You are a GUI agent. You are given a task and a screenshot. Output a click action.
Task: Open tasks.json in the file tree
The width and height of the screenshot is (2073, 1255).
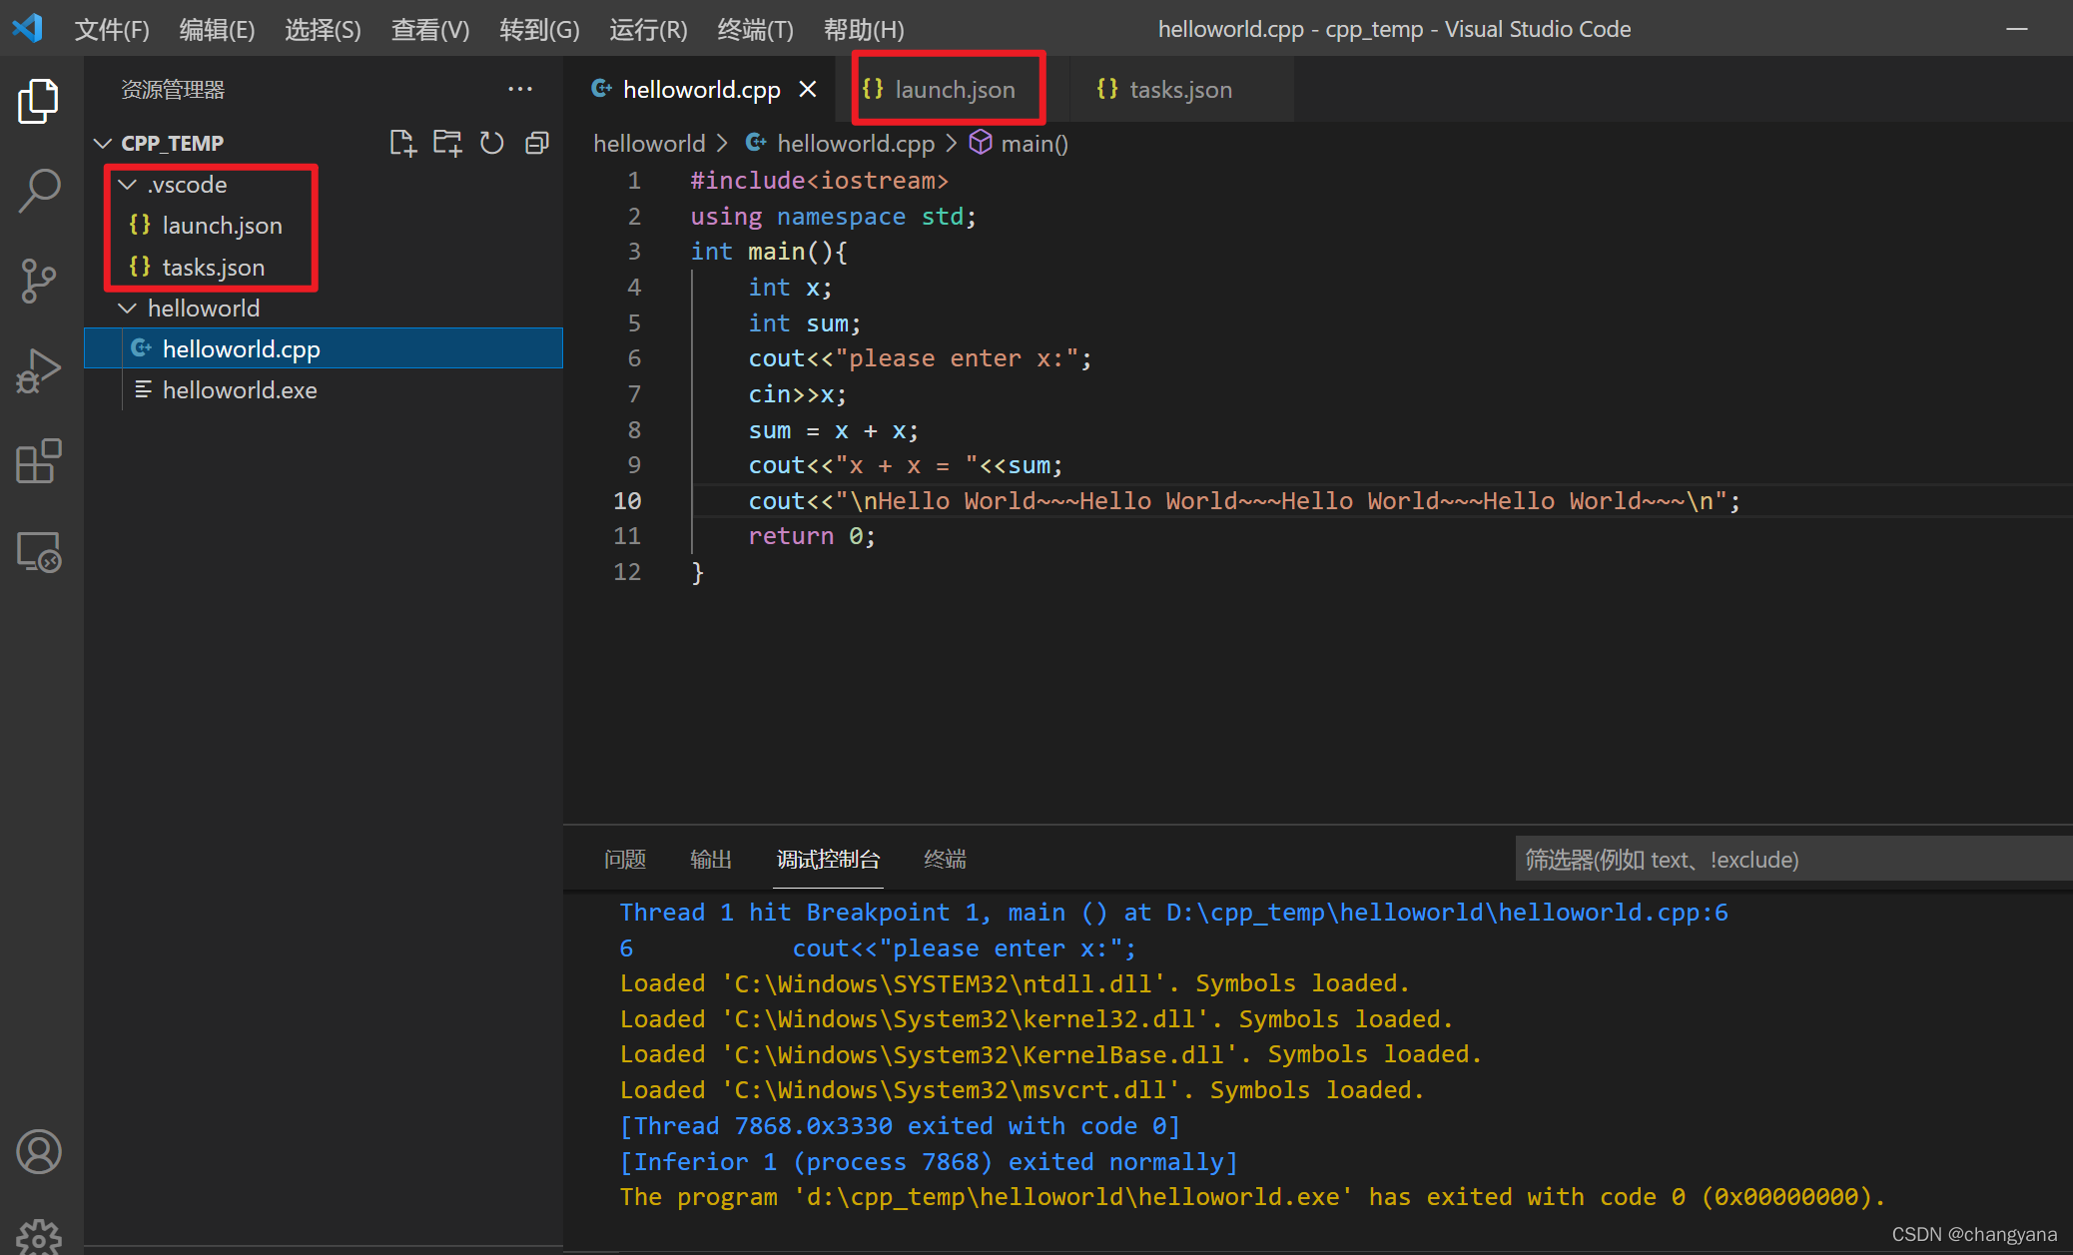pyautogui.click(x=214, y=268)
